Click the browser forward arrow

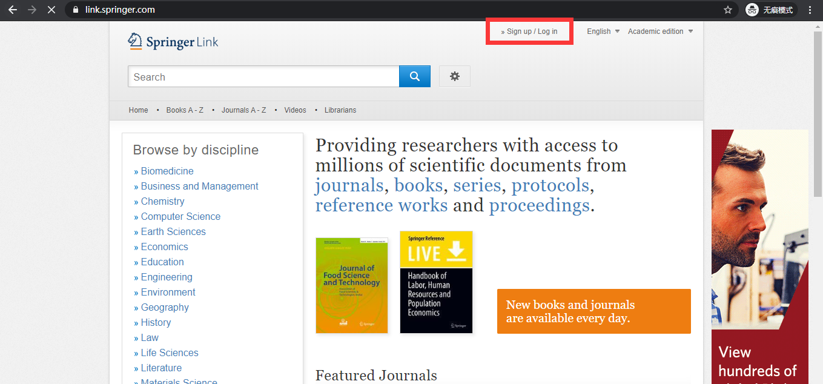point(31,10)
